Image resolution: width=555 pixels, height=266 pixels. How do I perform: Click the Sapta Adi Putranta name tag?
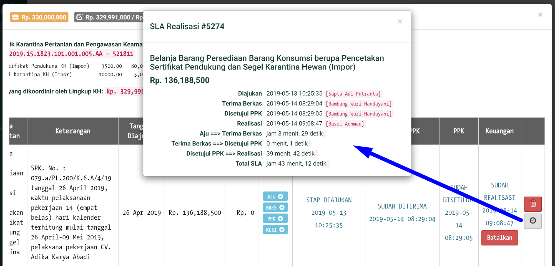point(353,94)
